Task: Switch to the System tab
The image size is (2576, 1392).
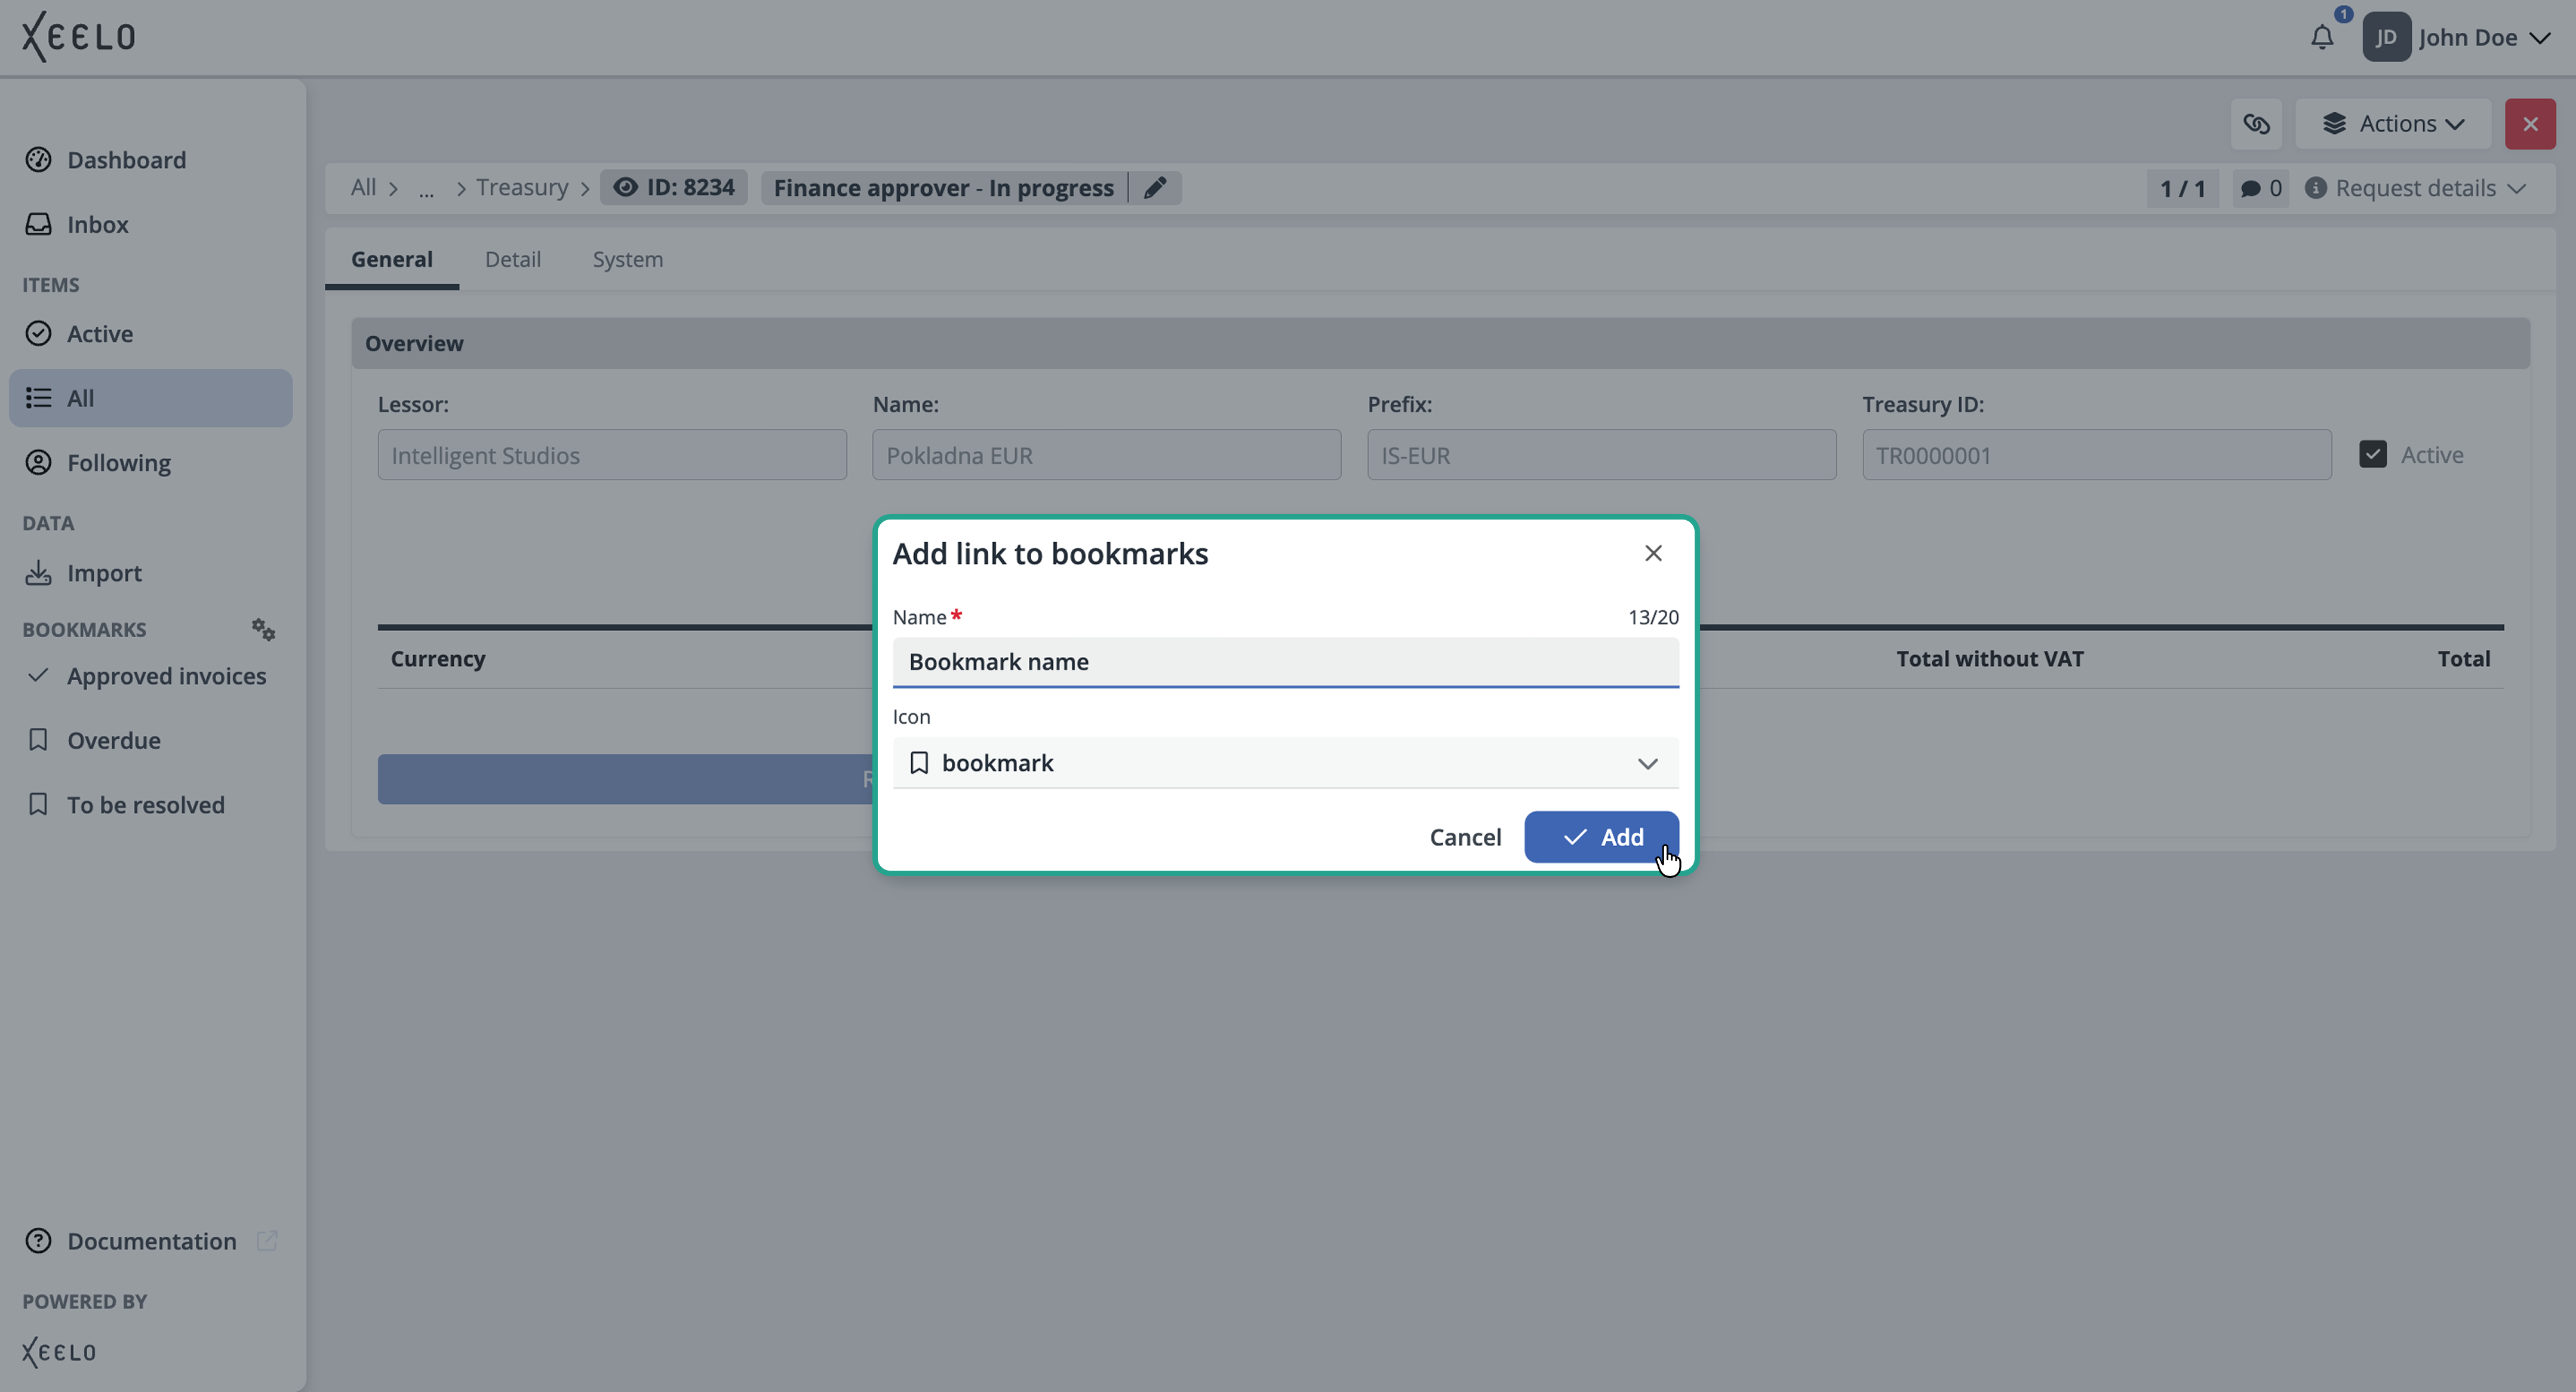Action: 627,259
